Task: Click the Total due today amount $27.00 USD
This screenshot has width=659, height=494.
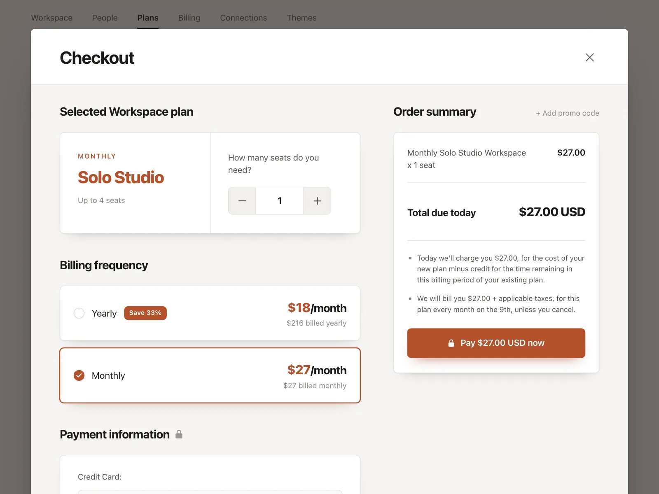Action: tap(552, 212)
